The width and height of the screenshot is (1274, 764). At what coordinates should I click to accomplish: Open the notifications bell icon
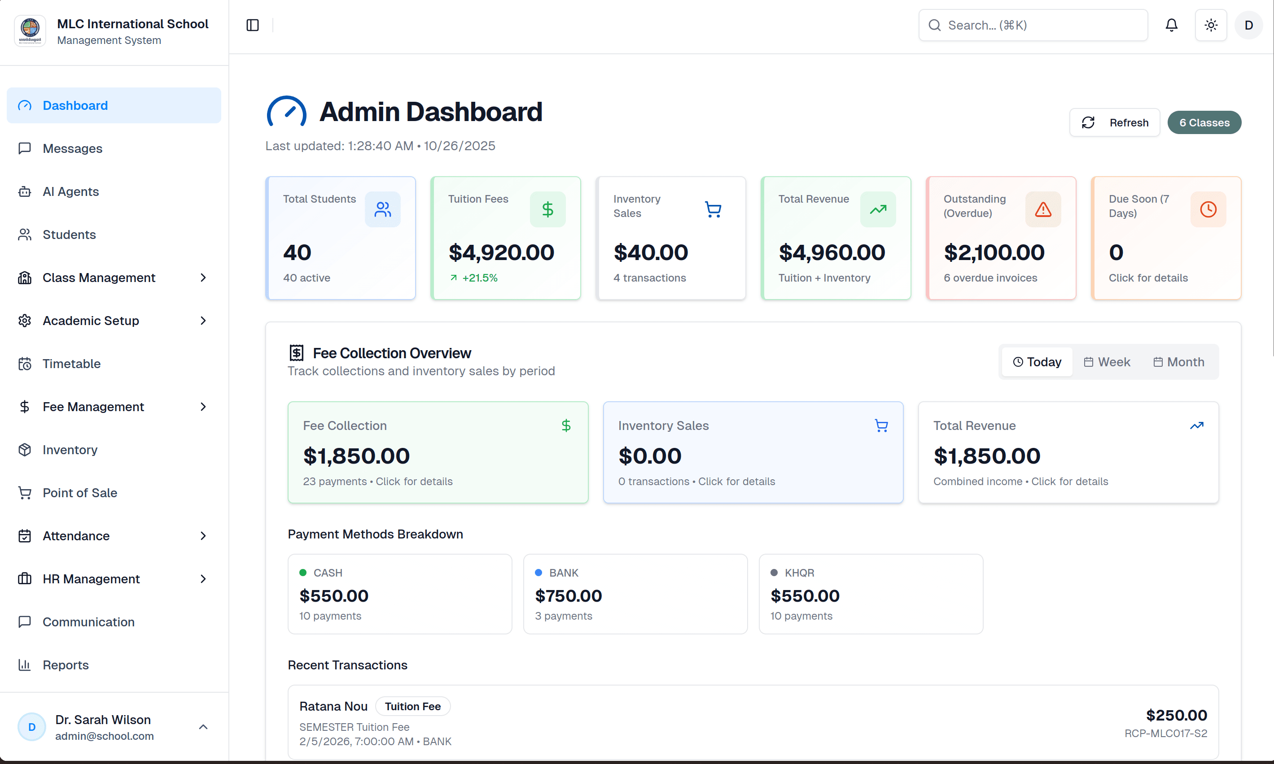[x=1172, y=25]
